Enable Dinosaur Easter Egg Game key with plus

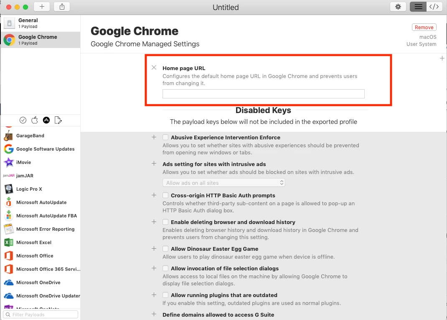(x=154, y=249)
